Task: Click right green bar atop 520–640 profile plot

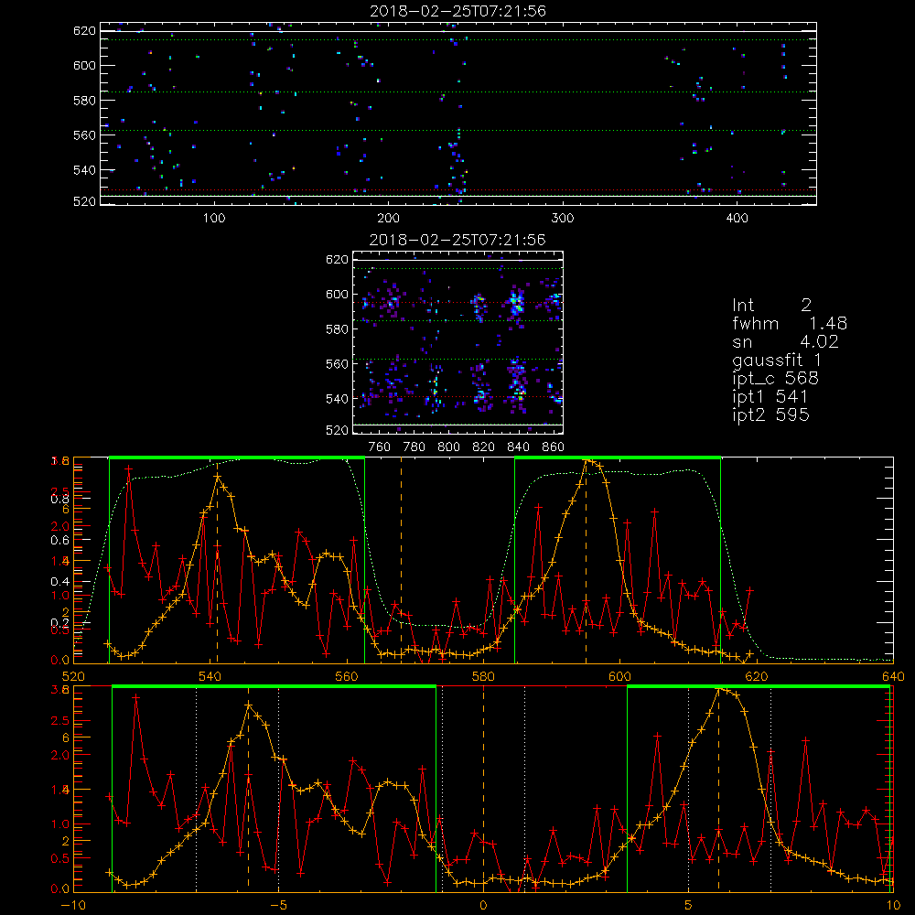Action: point(618,458)
